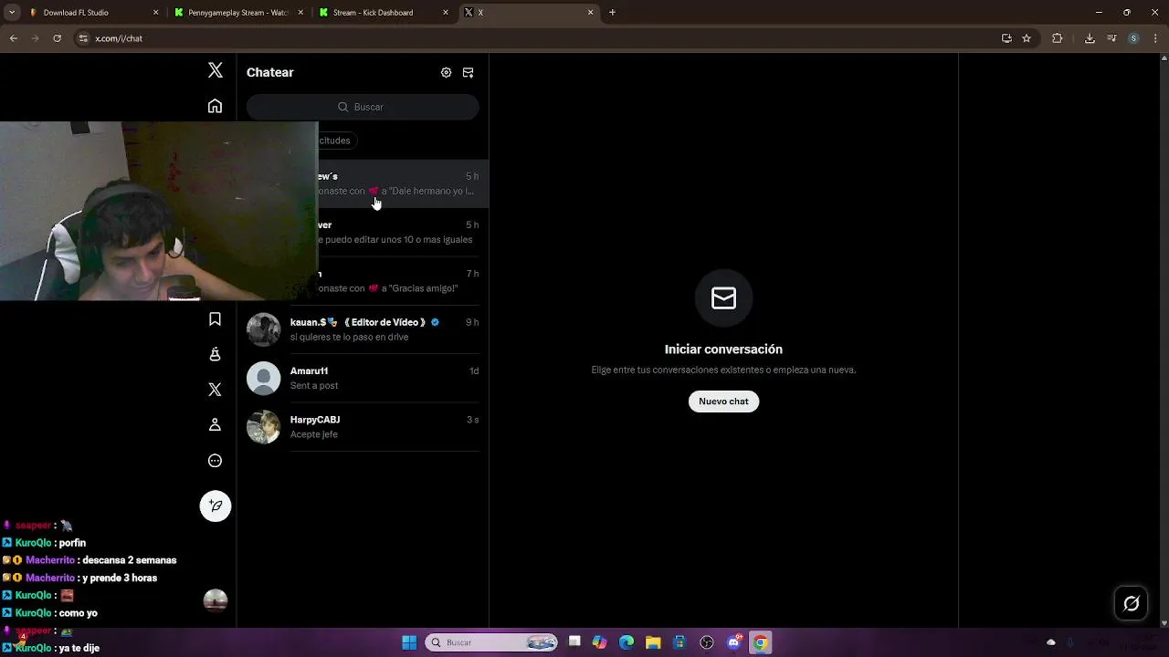Screen dimensions: 1169x657
Task: Open Google Chrome on taskbar
Action: pos(760,642)
